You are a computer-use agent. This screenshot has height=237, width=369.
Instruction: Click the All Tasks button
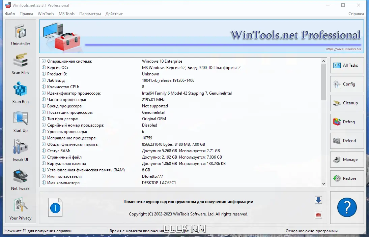(x=347, y=65)
